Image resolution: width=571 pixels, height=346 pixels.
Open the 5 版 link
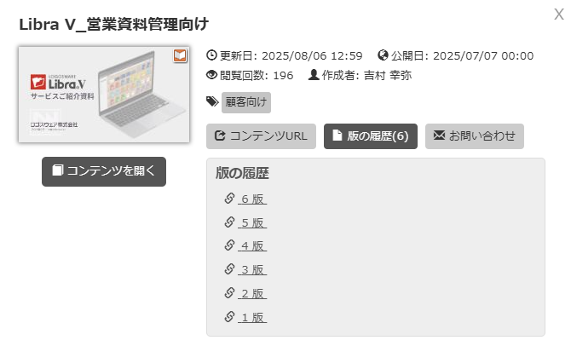pos(252,223)
